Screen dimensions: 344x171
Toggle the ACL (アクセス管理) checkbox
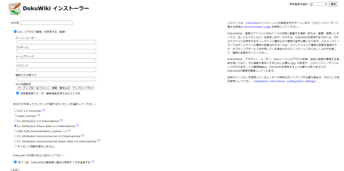pyautogui.click(x=15, y=31)
